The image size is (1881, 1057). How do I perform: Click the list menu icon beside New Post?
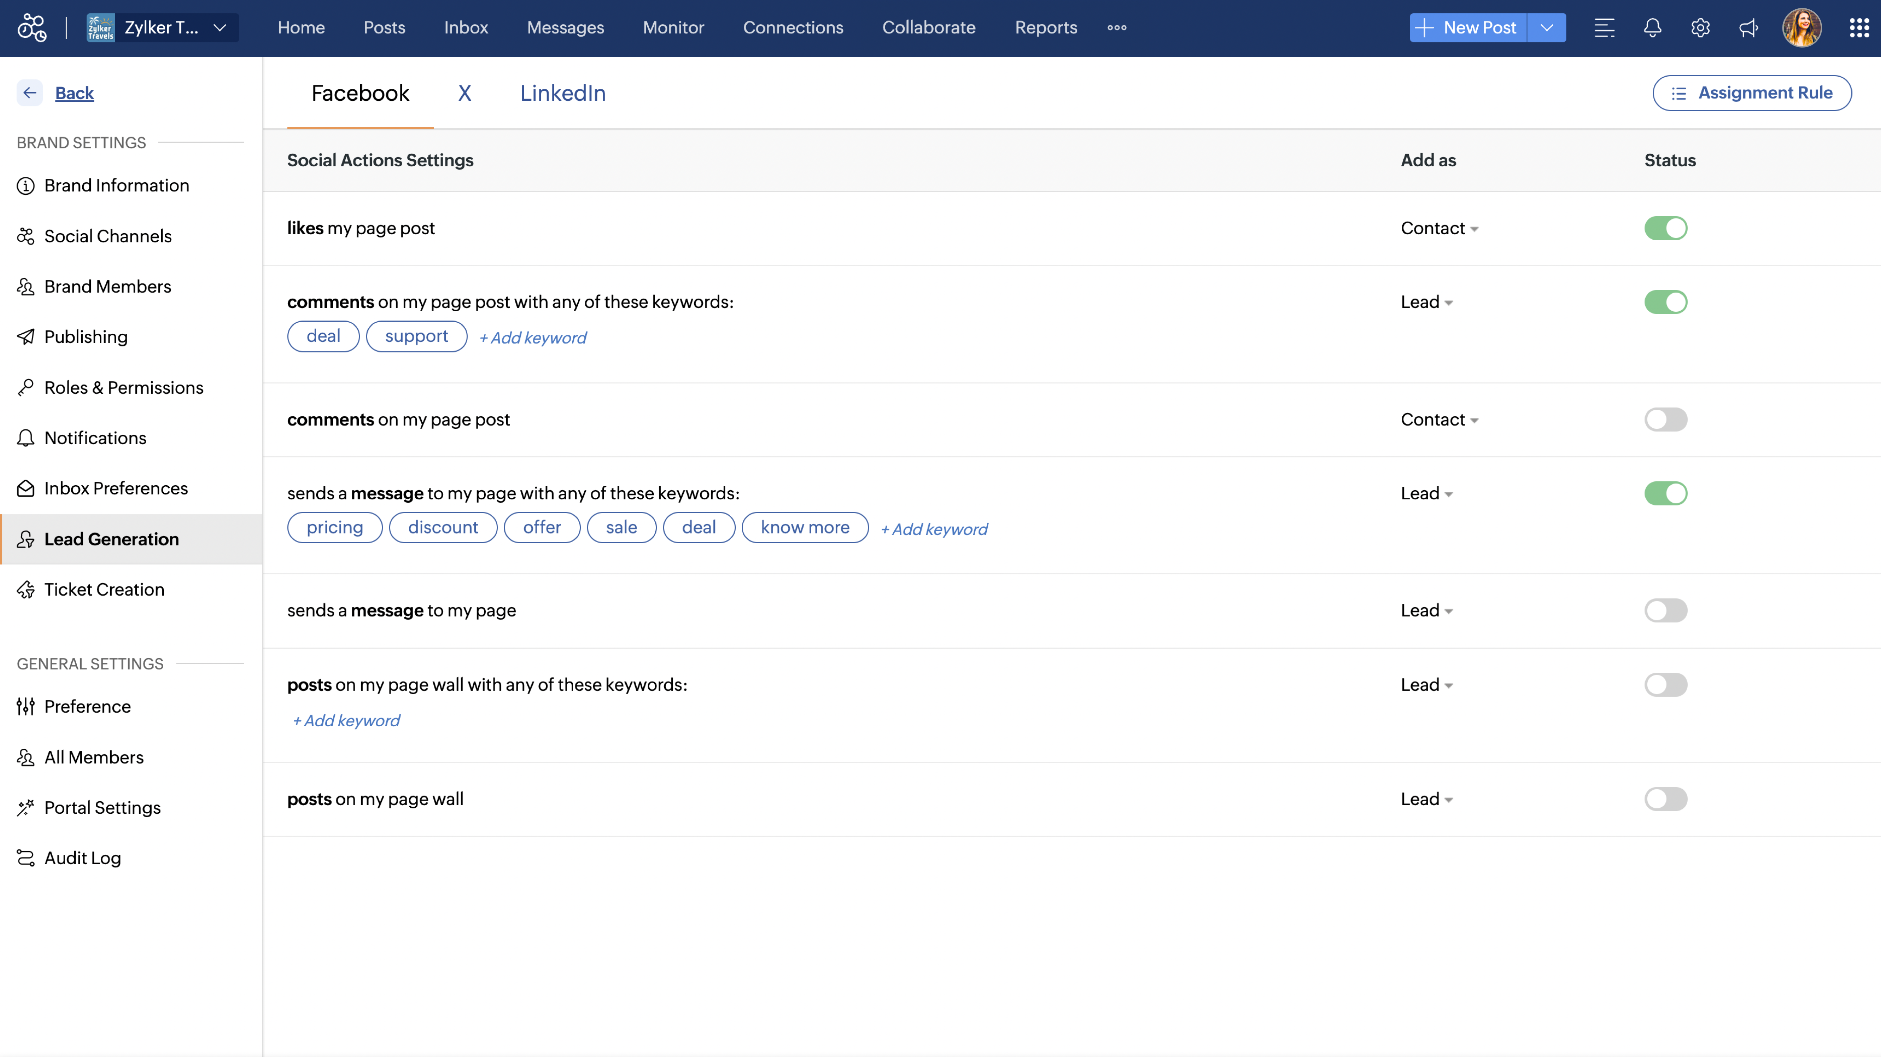pos(1604,28)
